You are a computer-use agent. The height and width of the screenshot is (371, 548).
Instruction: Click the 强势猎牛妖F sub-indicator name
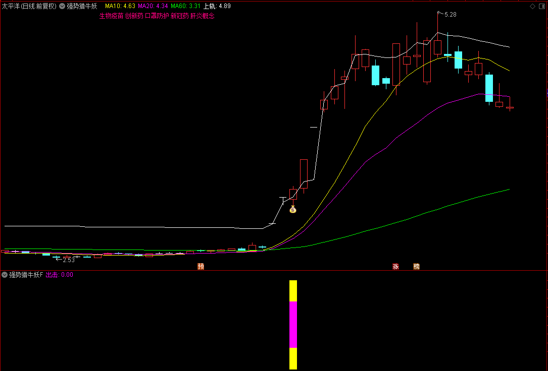[x=26, y=275]
